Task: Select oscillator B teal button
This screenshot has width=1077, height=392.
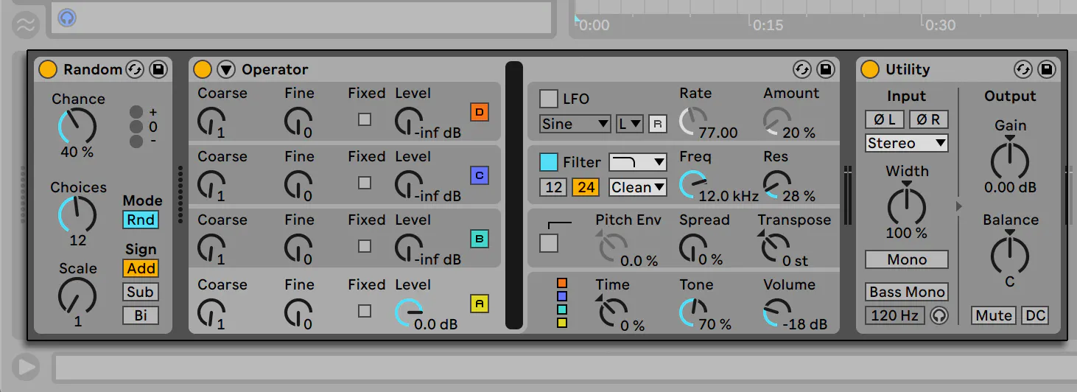Action: pyautogui.click(x=480, y=239)
